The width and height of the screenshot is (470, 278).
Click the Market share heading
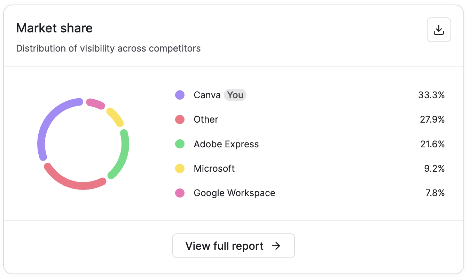[x=54, y=28]
